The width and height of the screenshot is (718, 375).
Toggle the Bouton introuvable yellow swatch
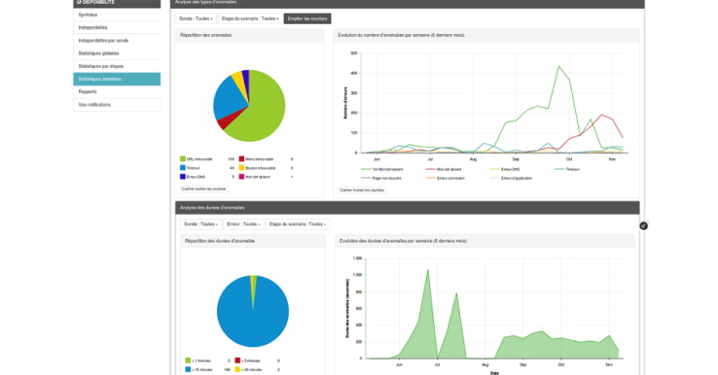click(241, 168)
